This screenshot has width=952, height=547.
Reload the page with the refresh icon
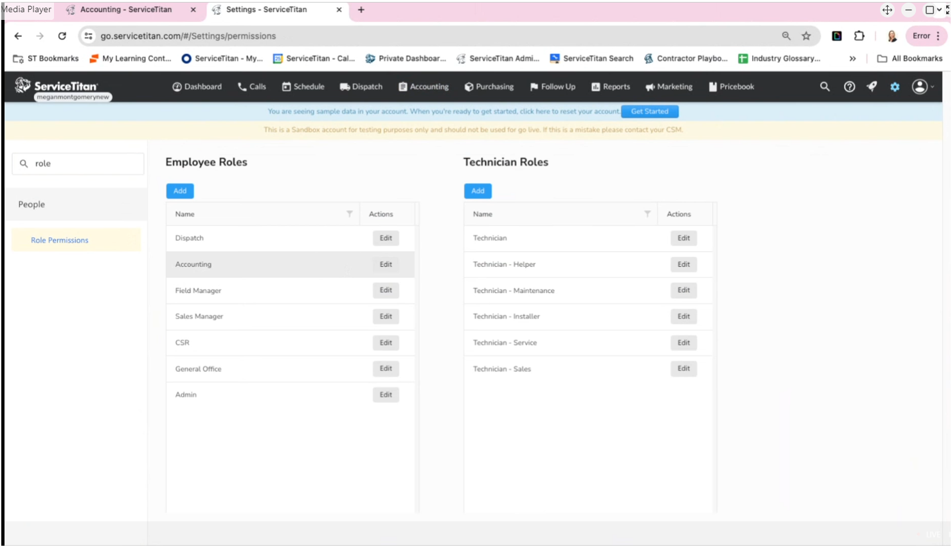pyautogui.click(x=62, y=36)
